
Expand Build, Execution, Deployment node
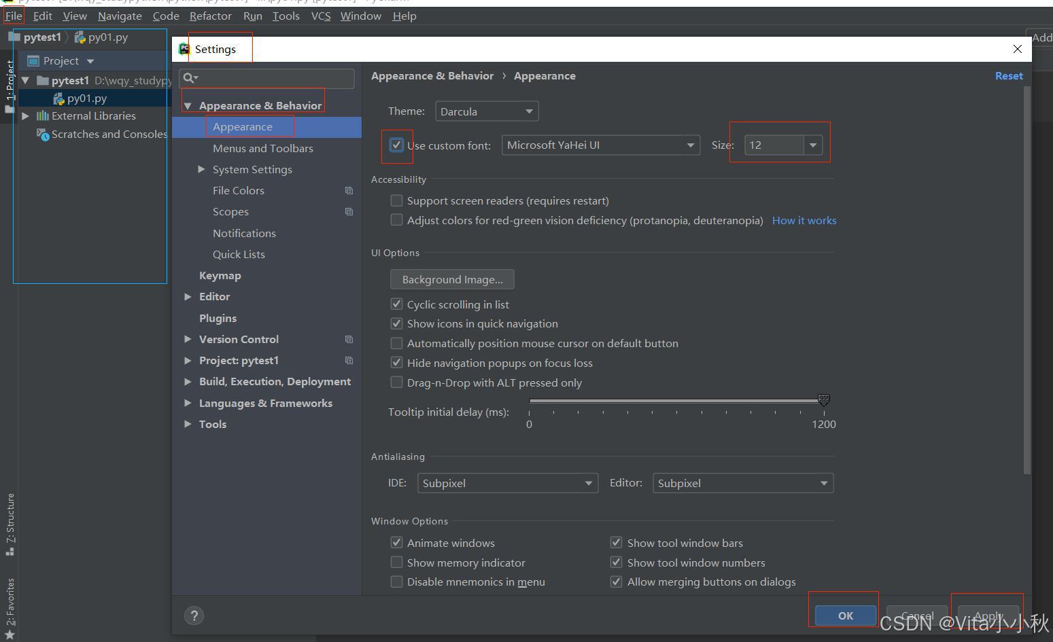(x=188, y=382)
